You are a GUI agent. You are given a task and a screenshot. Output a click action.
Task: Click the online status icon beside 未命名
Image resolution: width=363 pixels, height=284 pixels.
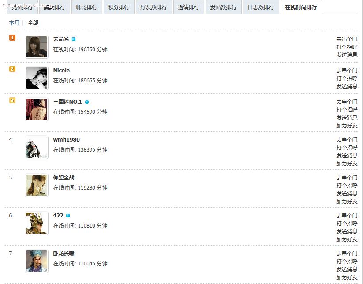pyautogui.click(x=74, y=39)
